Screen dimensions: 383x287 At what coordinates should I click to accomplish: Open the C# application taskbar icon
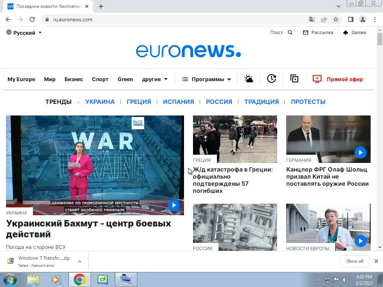click(102, 280)
